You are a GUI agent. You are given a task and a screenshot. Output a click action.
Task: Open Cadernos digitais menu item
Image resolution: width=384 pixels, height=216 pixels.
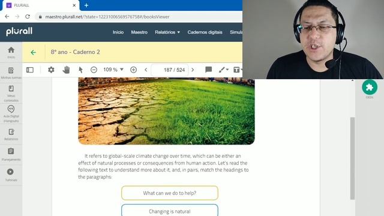pos(205,32)
